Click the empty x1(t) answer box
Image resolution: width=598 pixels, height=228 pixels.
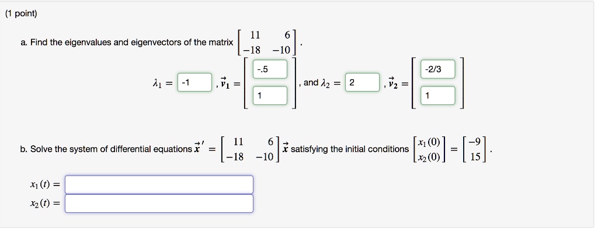(x=159, y=185)
